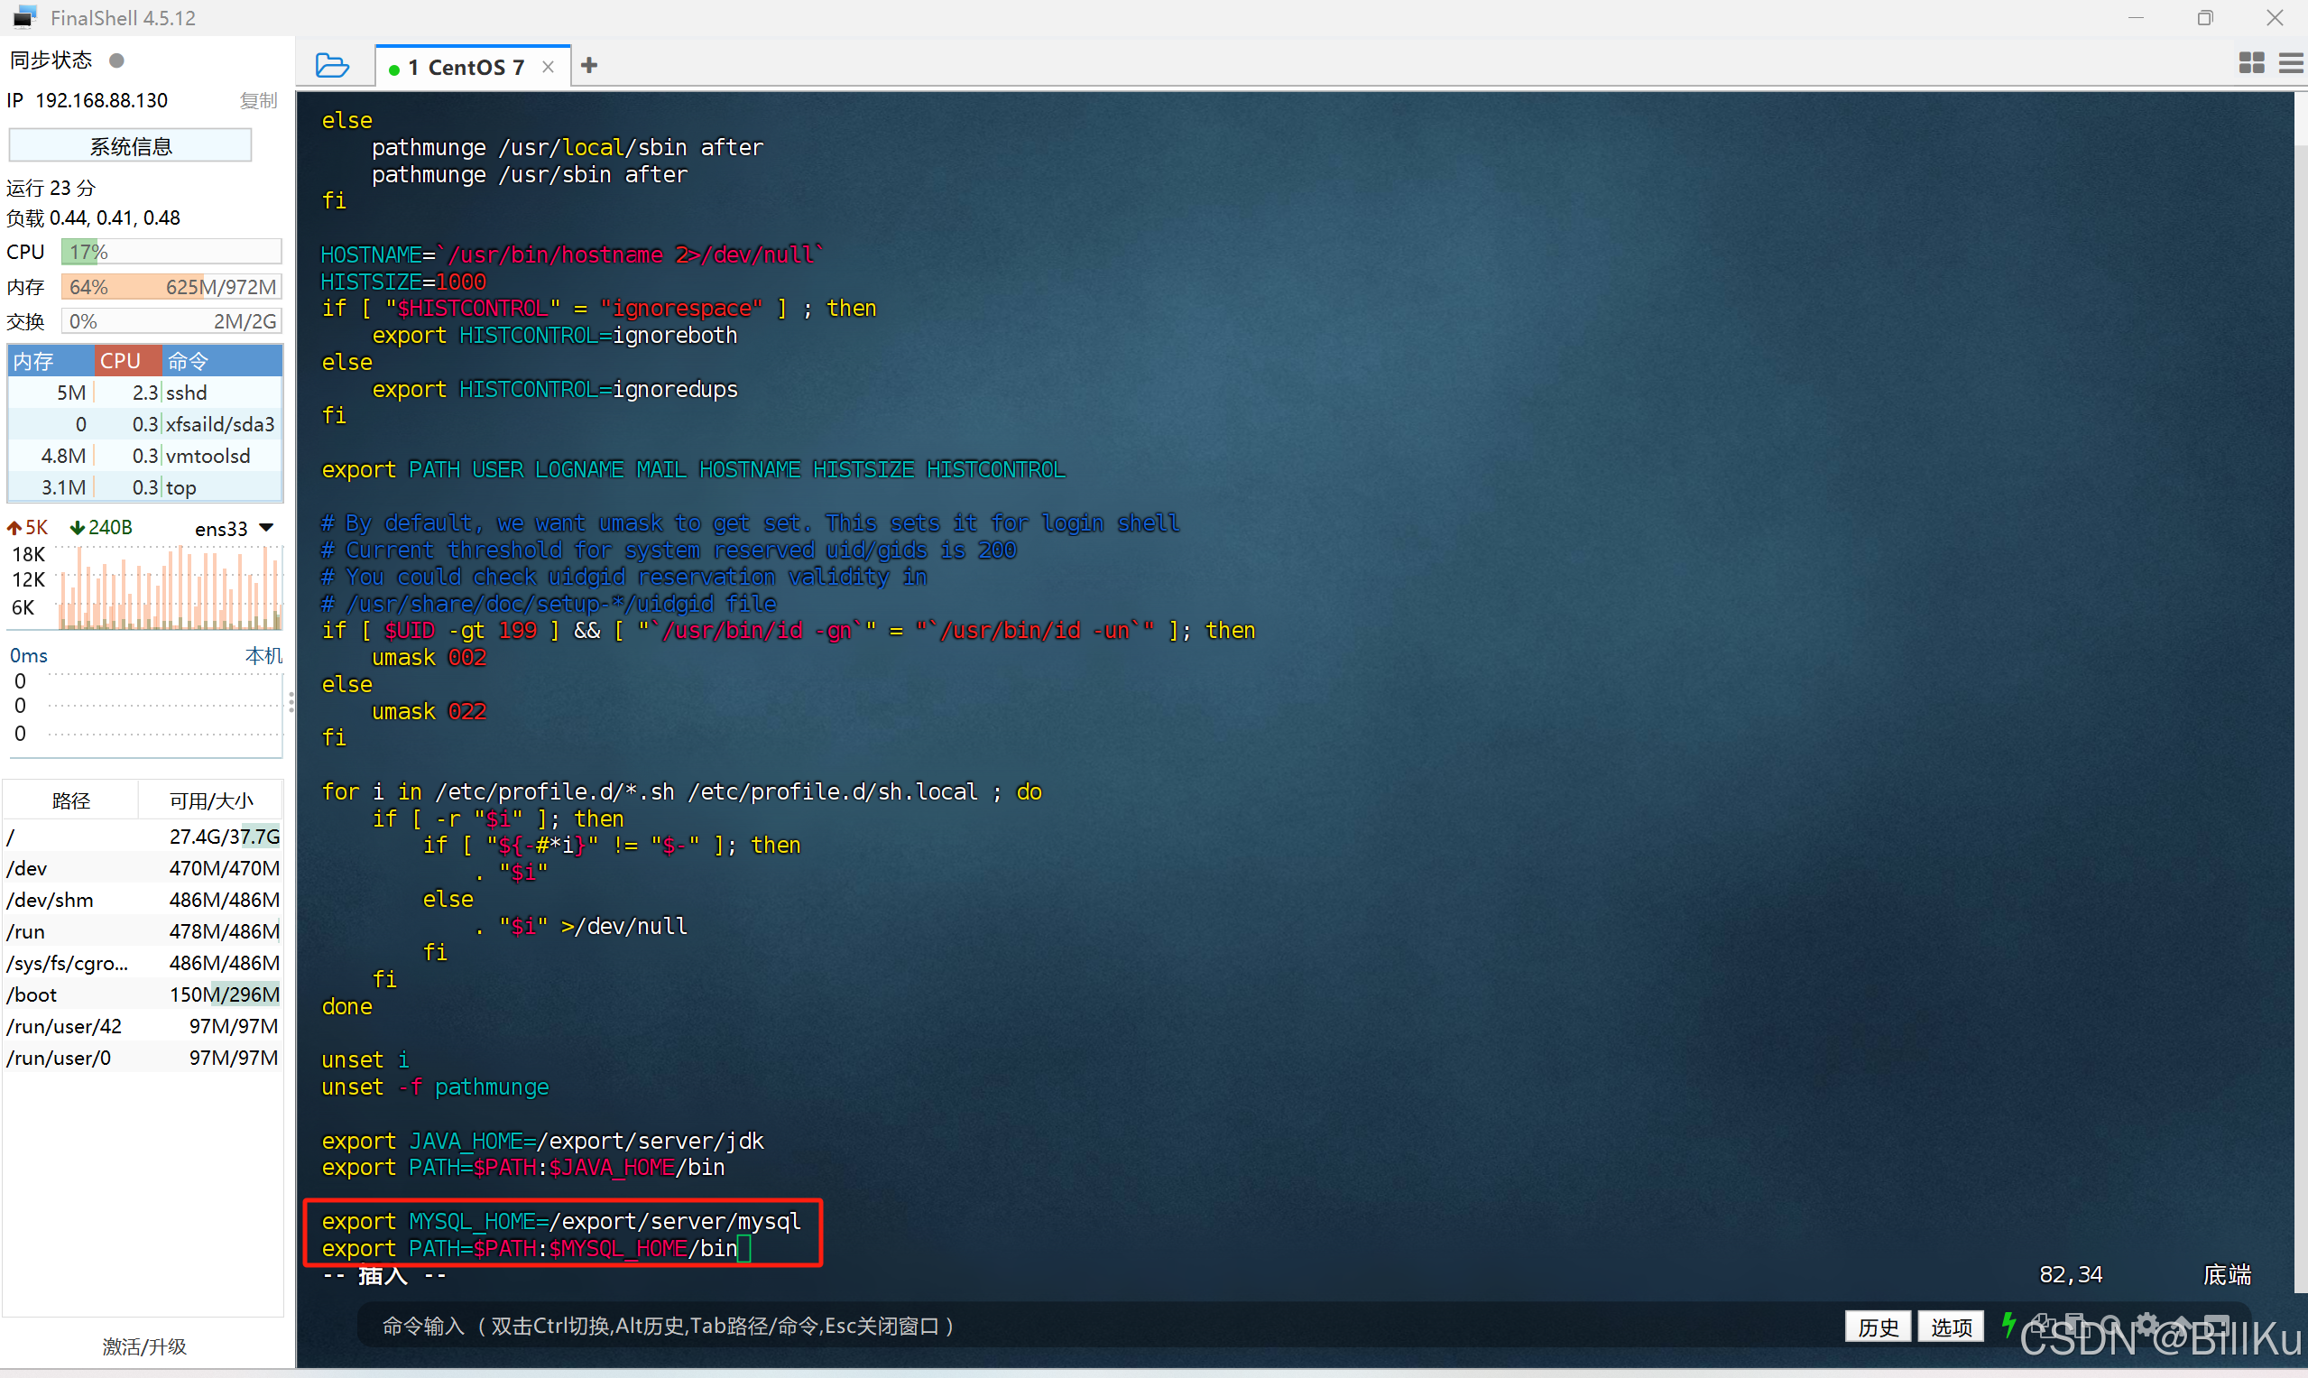Screen dimensions: 2308x1378
Task: Restore the FinalShell window size
Action: pyautogui.click(x=2205, y=18)
